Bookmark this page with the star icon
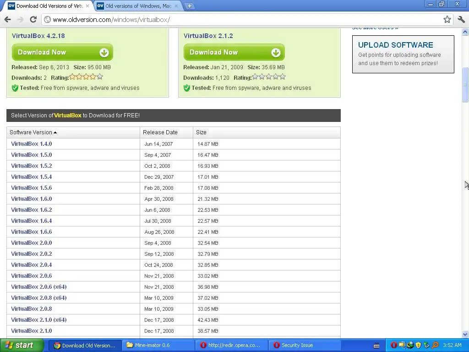 [447, 20]
